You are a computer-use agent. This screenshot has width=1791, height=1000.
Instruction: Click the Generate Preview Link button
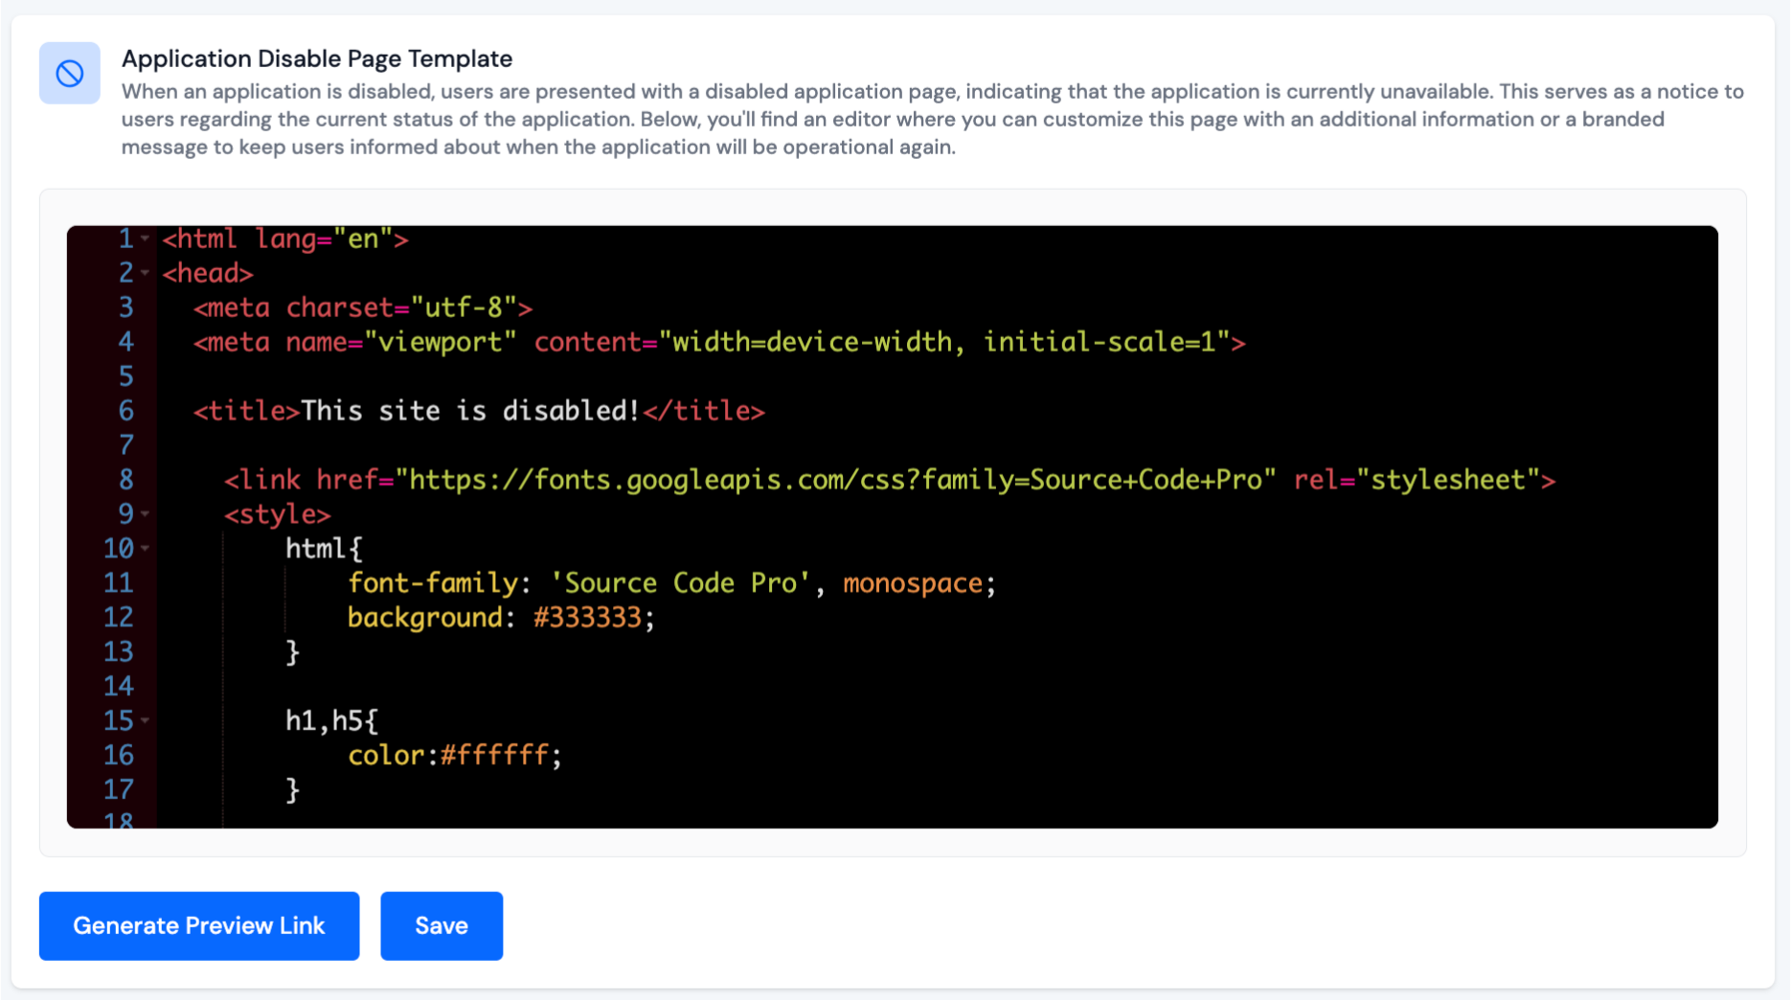(x=198, y=925)
